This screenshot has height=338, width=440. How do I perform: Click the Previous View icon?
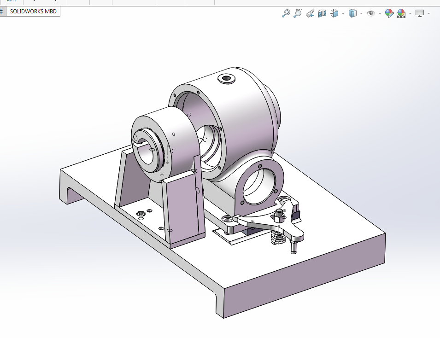[x=310, y=13]
